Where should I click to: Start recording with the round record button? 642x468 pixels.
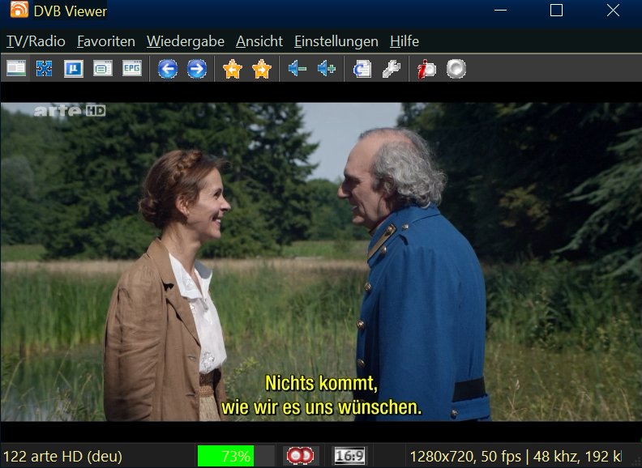(456, 70)
